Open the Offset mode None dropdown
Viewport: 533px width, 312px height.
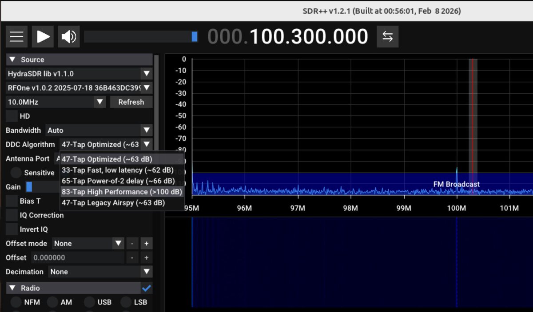coord(88,244)
